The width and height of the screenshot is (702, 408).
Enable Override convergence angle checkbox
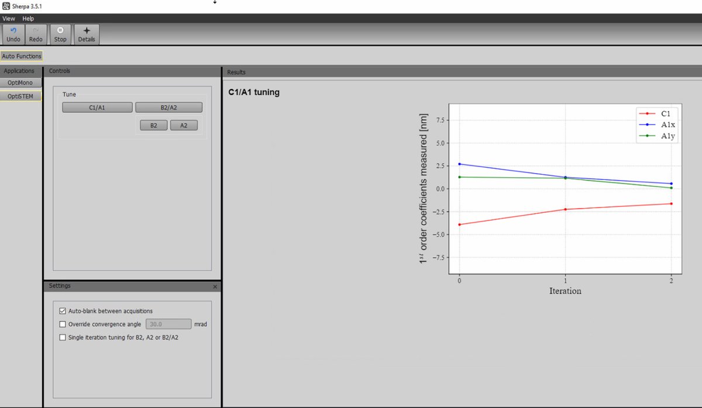pyautogui.click(x=63, y=324)
